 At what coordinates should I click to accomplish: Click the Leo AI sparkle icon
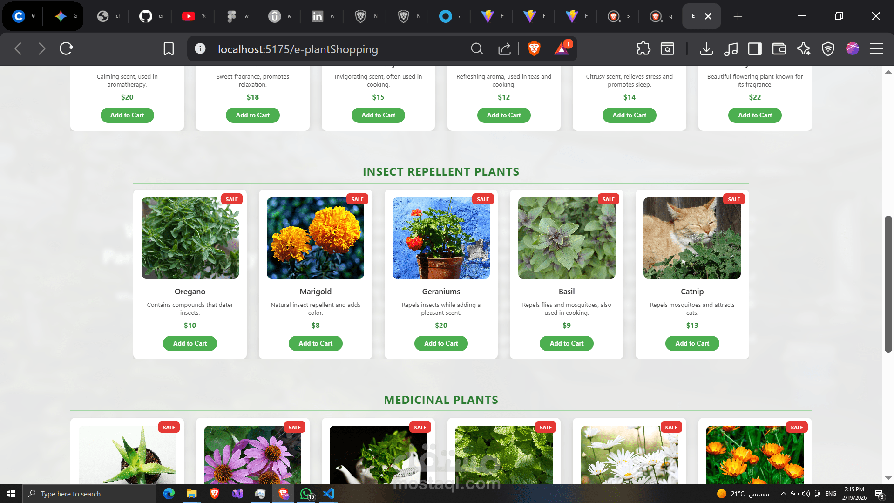[804, 48]
